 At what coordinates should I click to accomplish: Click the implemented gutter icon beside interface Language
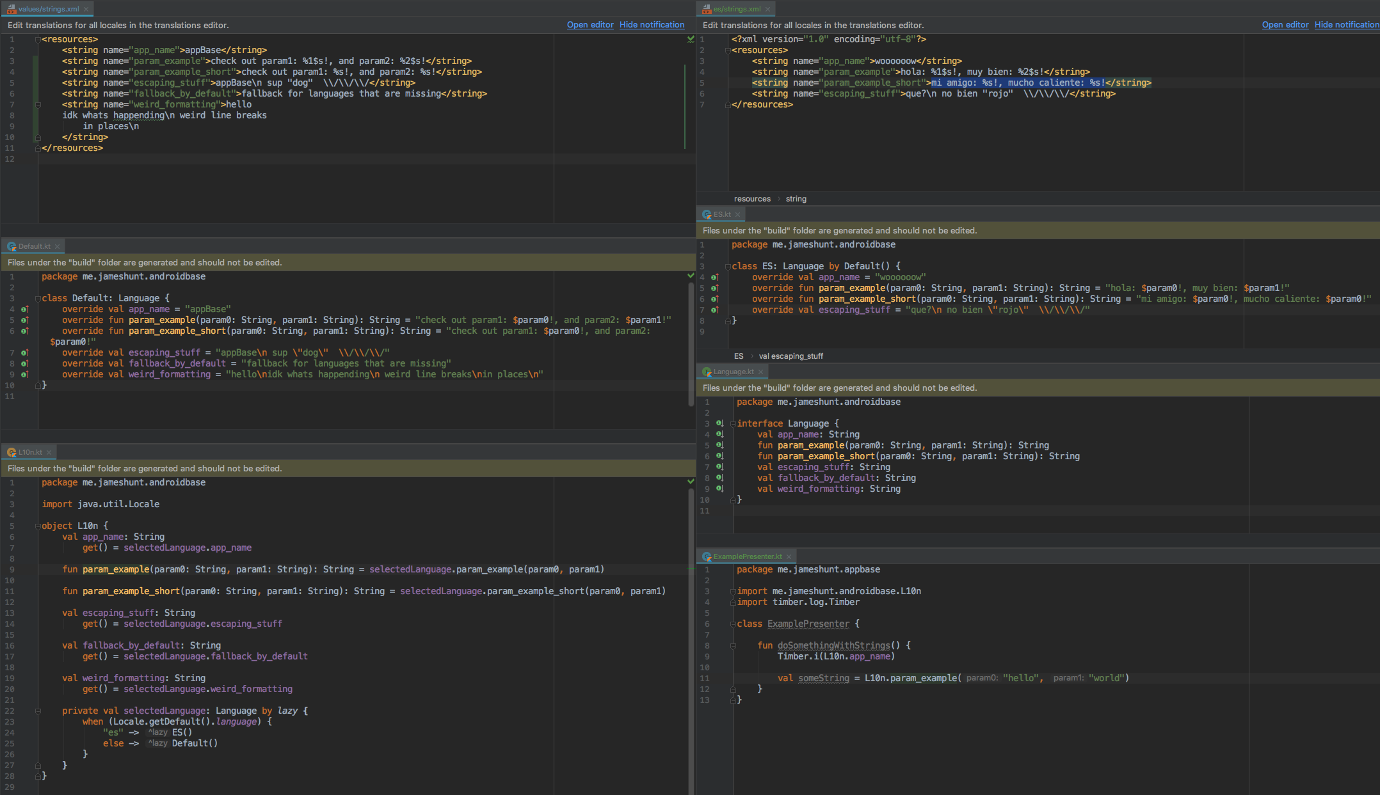point(719,423)
